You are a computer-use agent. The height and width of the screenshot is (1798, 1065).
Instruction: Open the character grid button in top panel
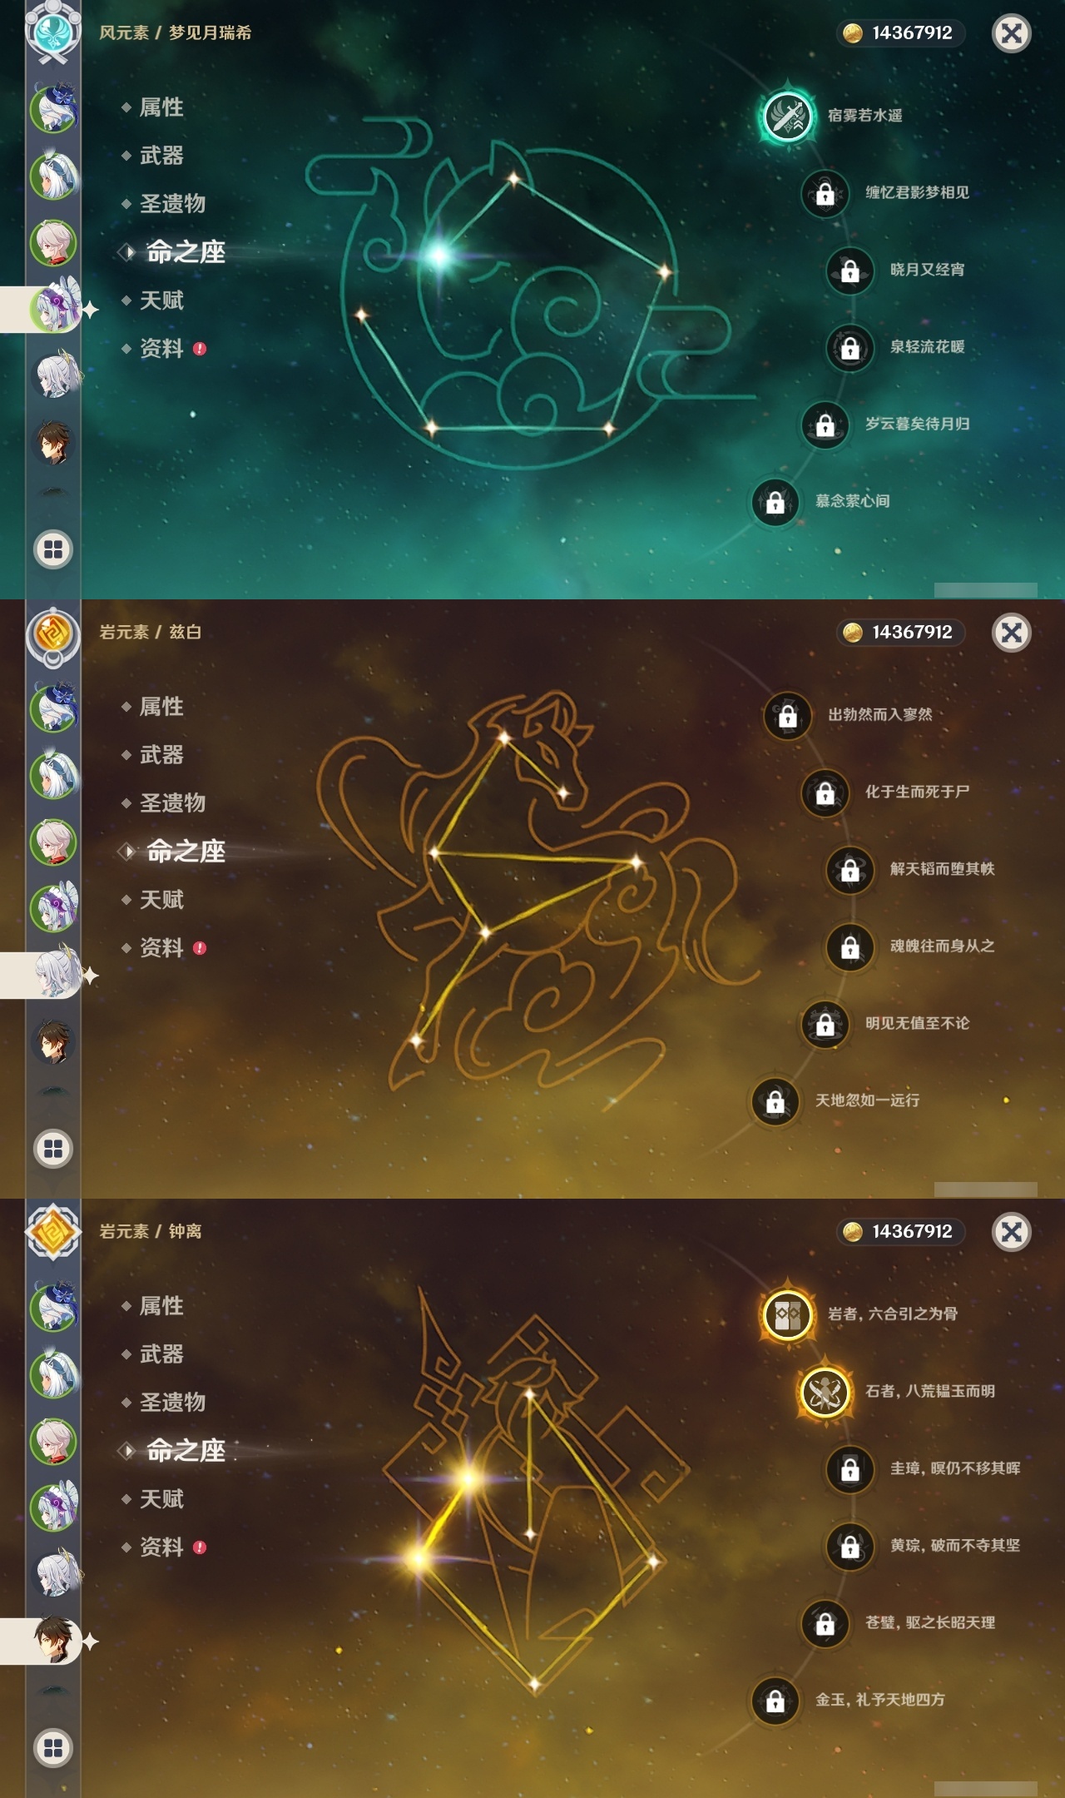coord(53,549)
